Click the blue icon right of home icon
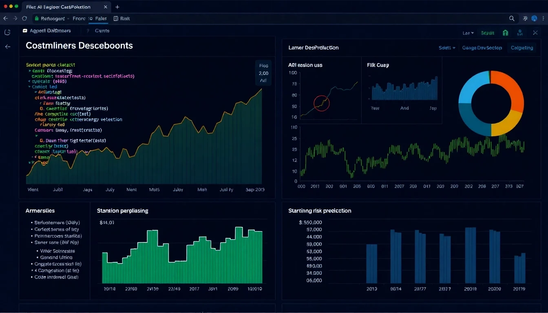548x313 pixels. click(520, 33)
